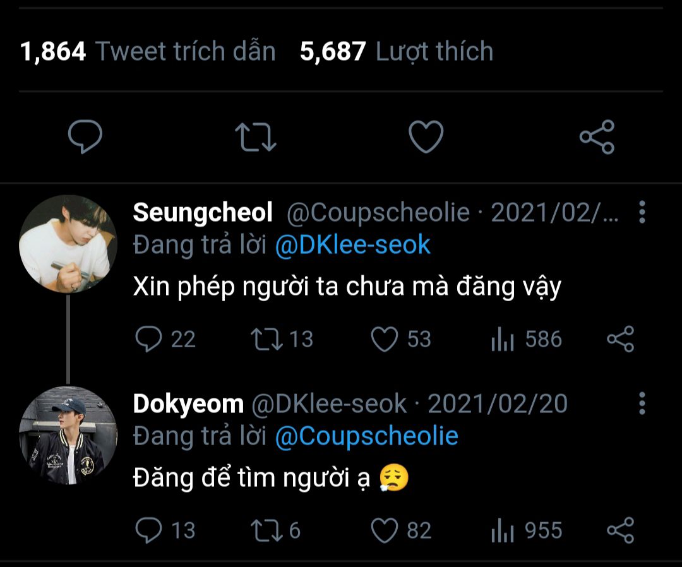This screenshot has height=567, width=682.
Task: Open the 1,864 quote tweets list
Action: (148, 51)
